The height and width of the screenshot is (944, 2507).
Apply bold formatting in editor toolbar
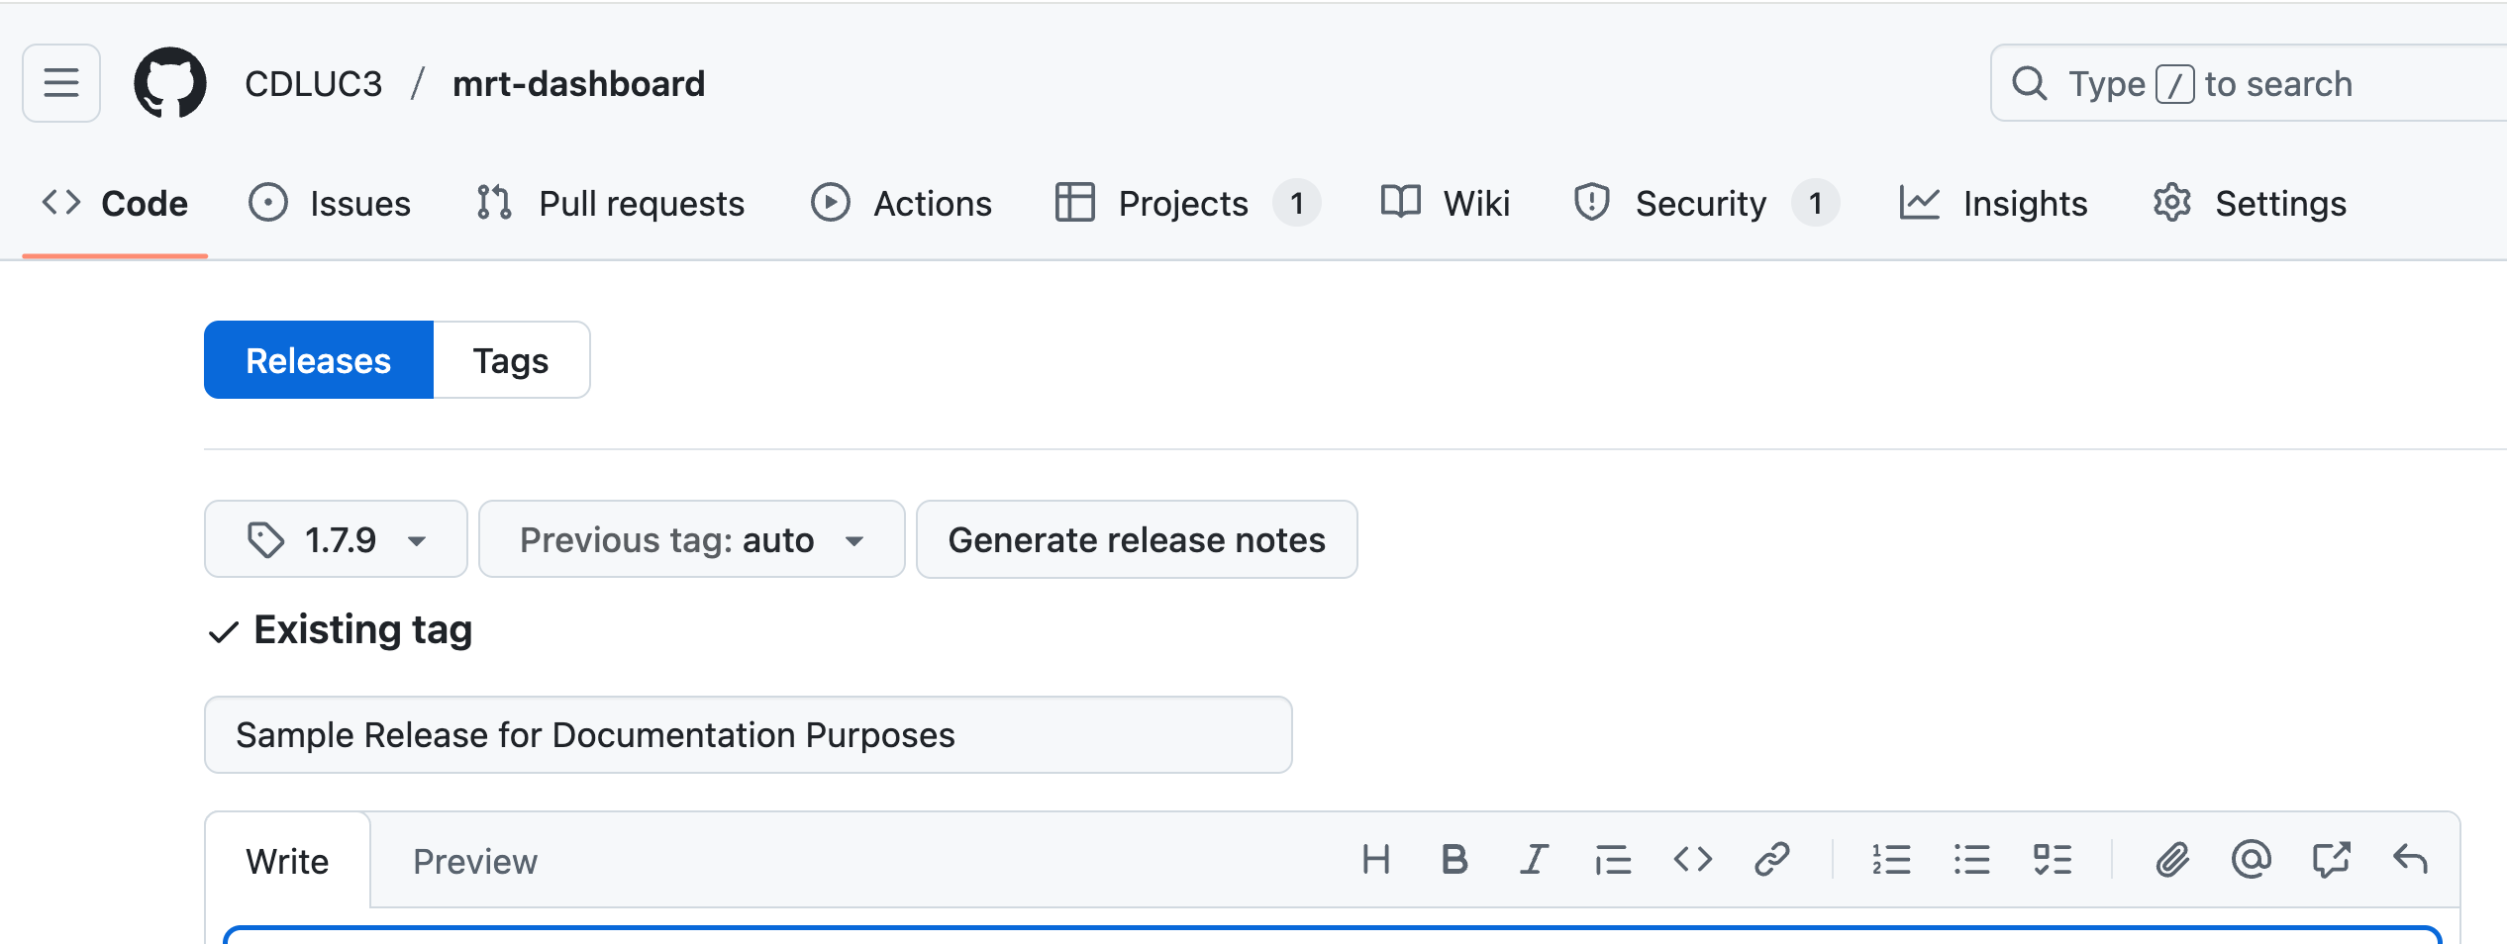point(1454,859)
